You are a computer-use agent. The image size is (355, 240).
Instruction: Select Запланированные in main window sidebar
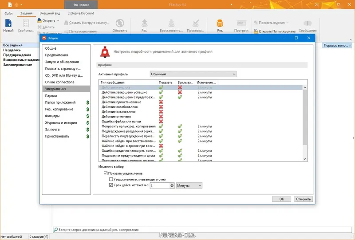coord(17,64)
